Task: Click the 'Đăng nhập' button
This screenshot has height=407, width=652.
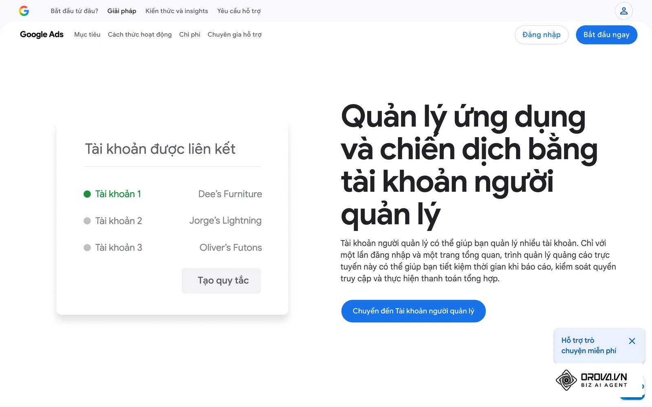Action: pyautogui.click(x=542, y=35)
